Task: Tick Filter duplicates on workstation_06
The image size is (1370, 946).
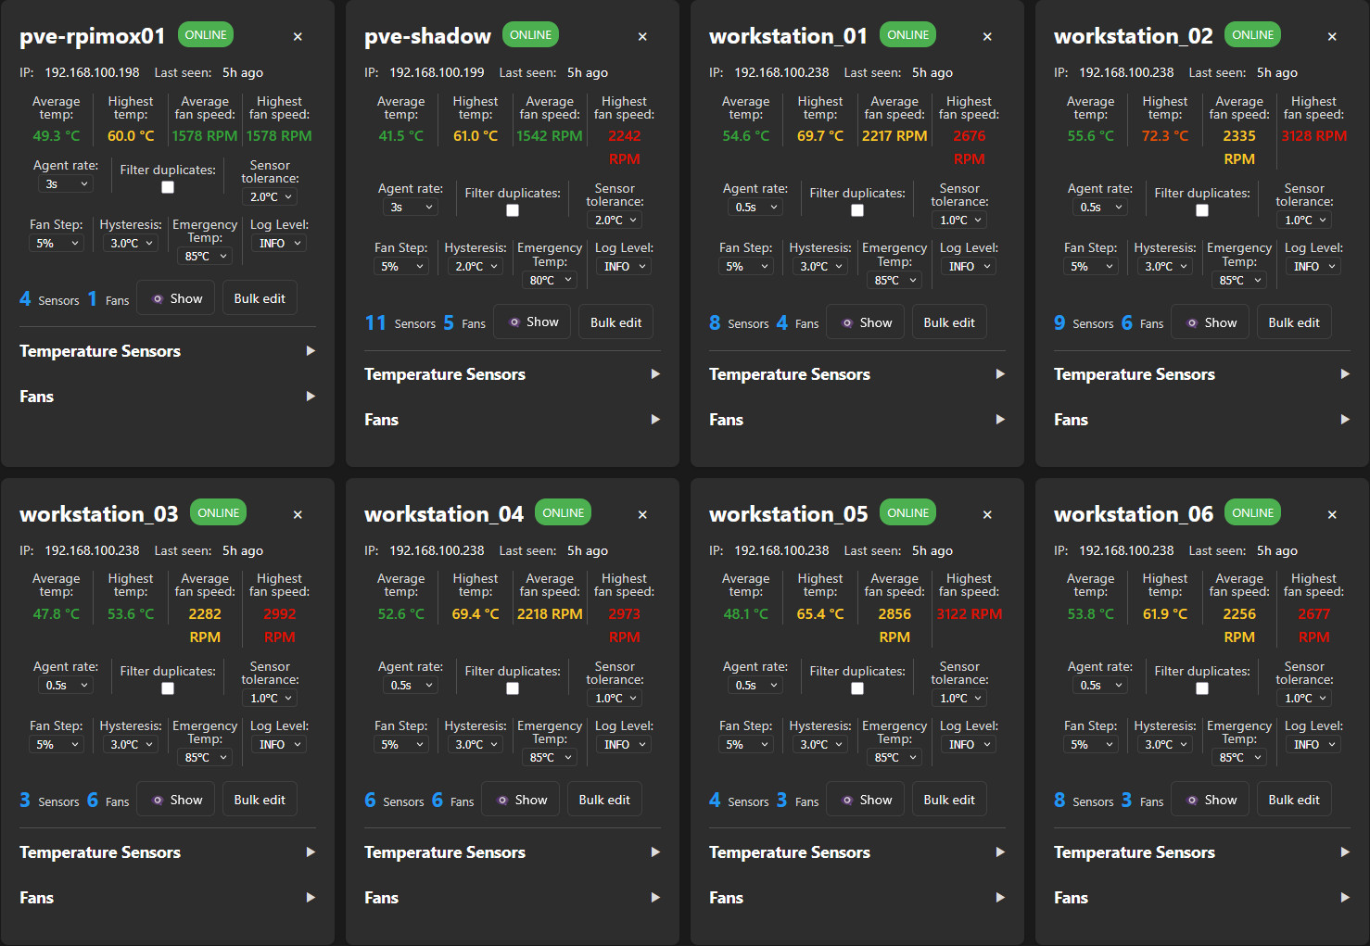Action: (x=1202, y=688)
